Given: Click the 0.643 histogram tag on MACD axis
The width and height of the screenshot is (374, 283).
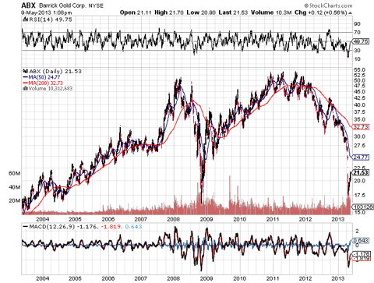Looking at the screenshot, I should [361, 241].
